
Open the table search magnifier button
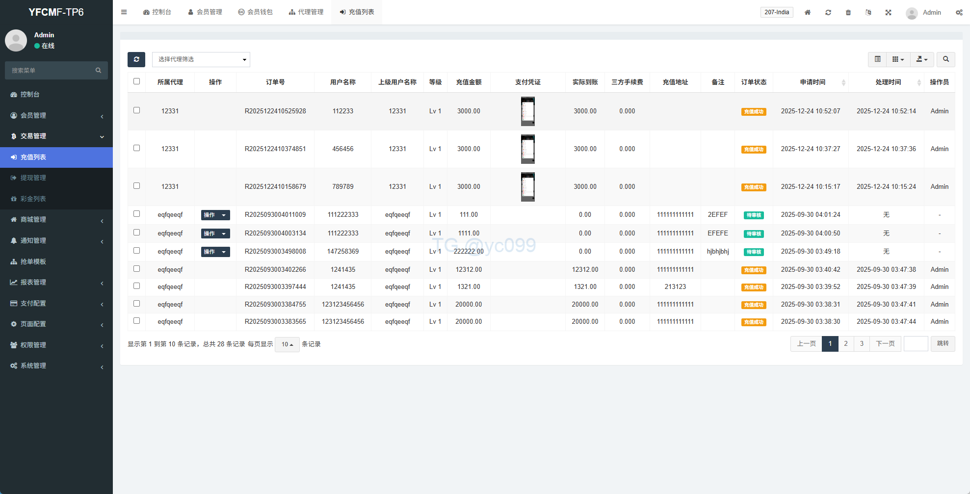coord(945,59)
